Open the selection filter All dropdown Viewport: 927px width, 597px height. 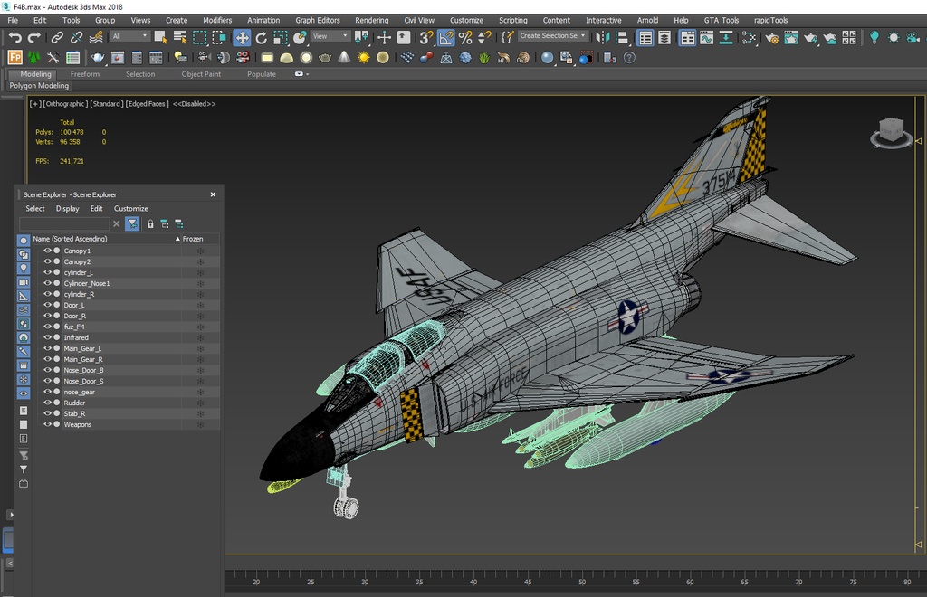(x=129, y=36)
